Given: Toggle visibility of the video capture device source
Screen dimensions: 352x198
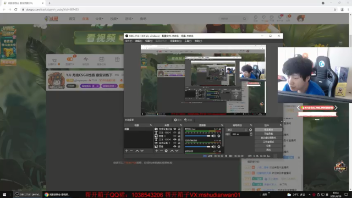Looking at the screenshot, I should pyautogui.click(x=175, y=129).
